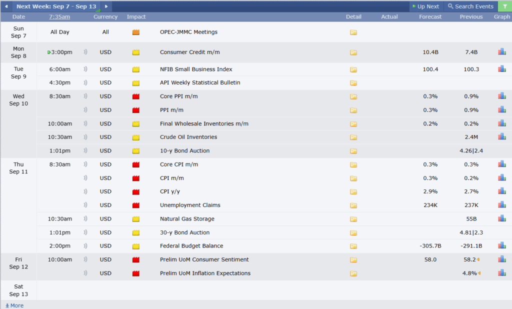The height and width of the screenshot is (309, 512).
Task: Click the green filter funnel icon
Action: tap(505, 6)
